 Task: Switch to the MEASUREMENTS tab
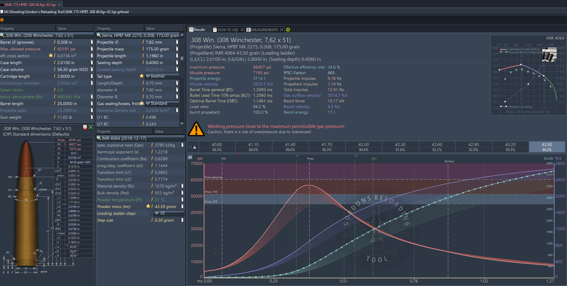pos(264,30)
